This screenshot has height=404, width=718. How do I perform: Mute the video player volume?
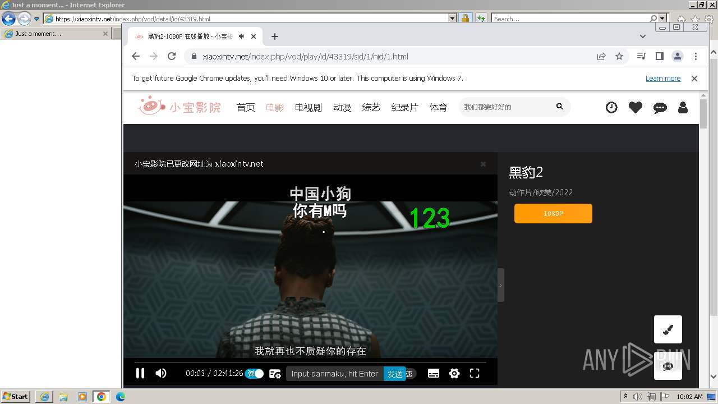point(161,373)
